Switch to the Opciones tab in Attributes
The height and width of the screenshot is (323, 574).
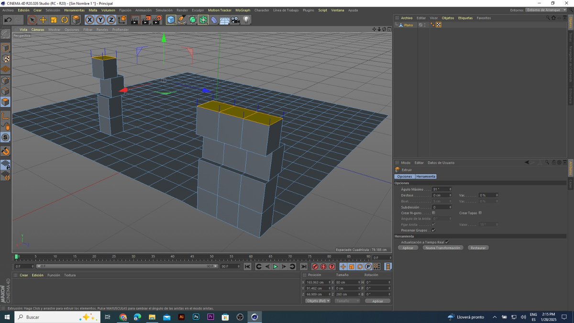(x=404, y=177)
